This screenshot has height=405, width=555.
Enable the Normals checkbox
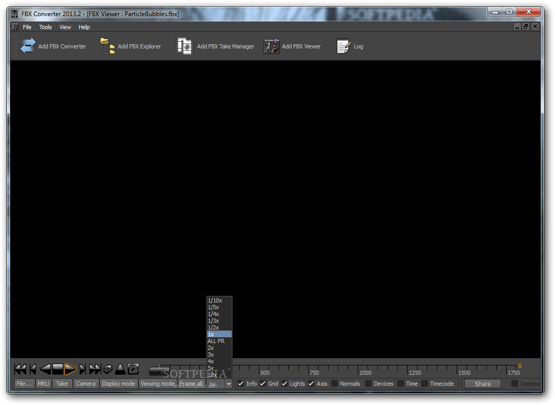tap(334, 384)
